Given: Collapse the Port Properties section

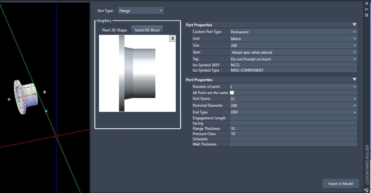Looking at the screenshot, I should (x=354, y=79).
